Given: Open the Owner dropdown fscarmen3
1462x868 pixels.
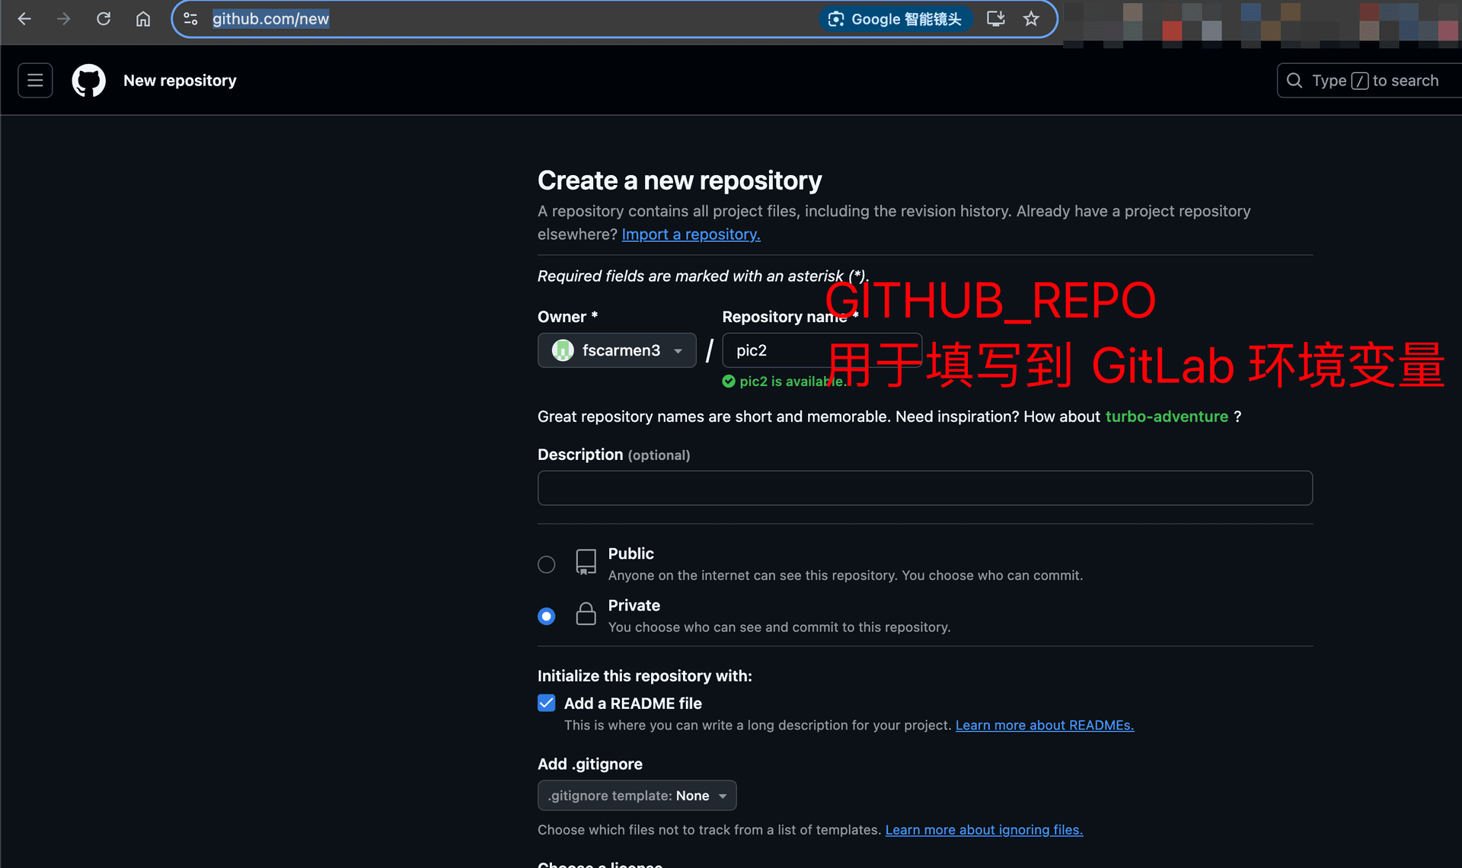Looking at the screenshot, I should pyautogui.click(x=617, y=350).
